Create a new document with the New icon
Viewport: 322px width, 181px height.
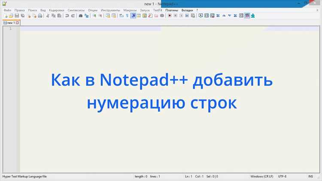tap(6, 15)
